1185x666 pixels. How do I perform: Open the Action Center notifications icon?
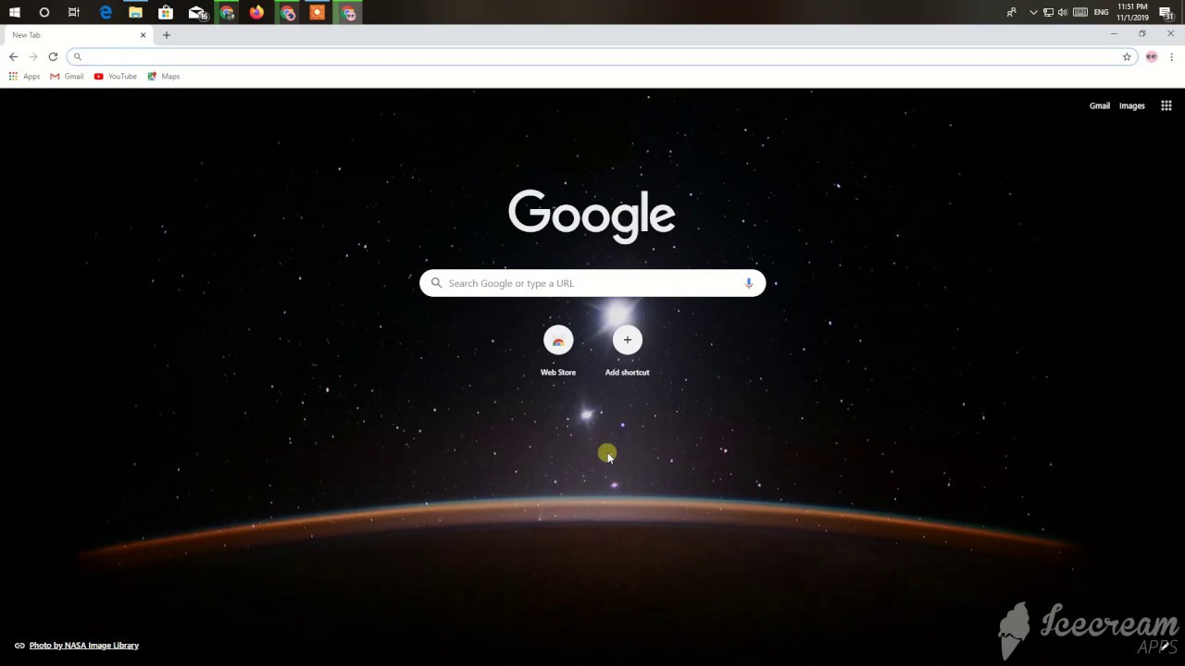pyautogui.click(x=1166, y=12)
